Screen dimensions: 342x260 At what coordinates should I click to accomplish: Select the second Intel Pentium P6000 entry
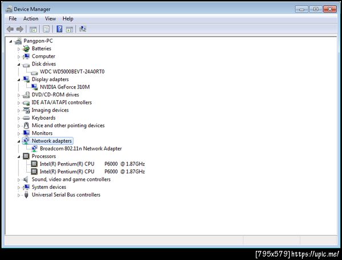(92, 172)
